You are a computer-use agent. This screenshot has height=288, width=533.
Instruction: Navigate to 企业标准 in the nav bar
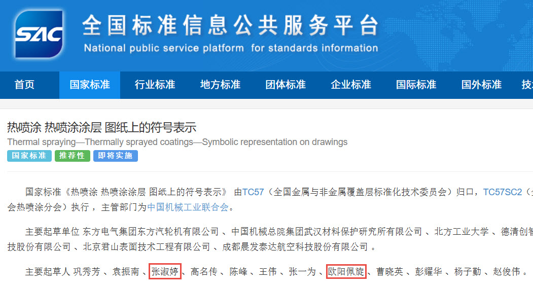(x=351, y=85)
